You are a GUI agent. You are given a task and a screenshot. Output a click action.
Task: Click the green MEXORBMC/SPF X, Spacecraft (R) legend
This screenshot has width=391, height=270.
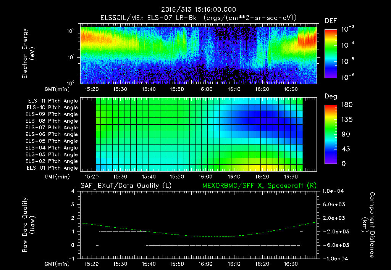[x=259, y=186]
